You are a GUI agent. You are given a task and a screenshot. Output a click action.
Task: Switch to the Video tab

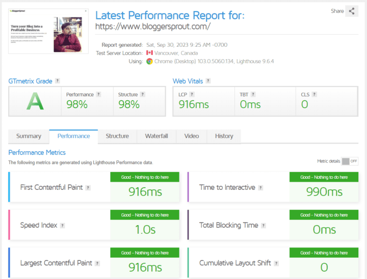pyautogui.click(x=192, y=136)
